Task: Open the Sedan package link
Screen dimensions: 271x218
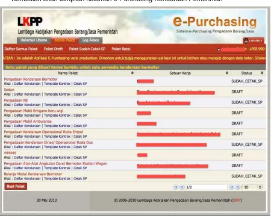Action: 9,90
